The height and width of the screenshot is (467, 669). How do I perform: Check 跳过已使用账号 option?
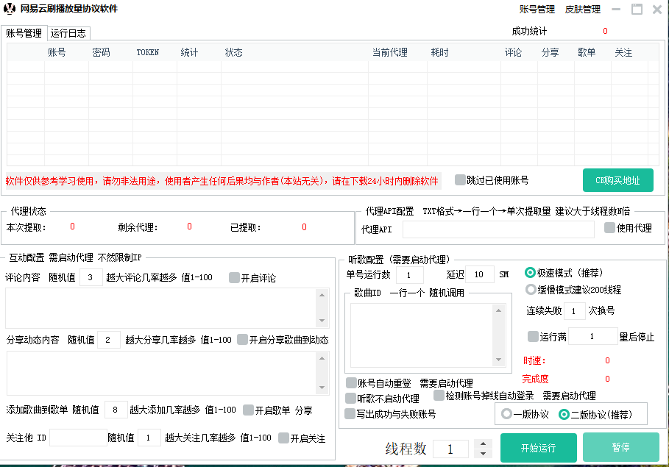click(460, 179)
